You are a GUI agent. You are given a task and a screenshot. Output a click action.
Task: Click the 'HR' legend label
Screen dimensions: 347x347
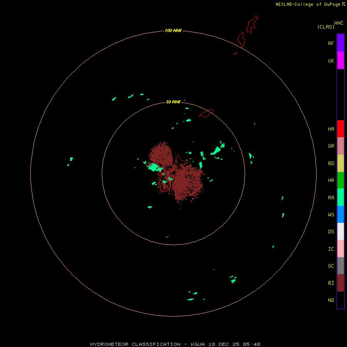tap(331, 180)
